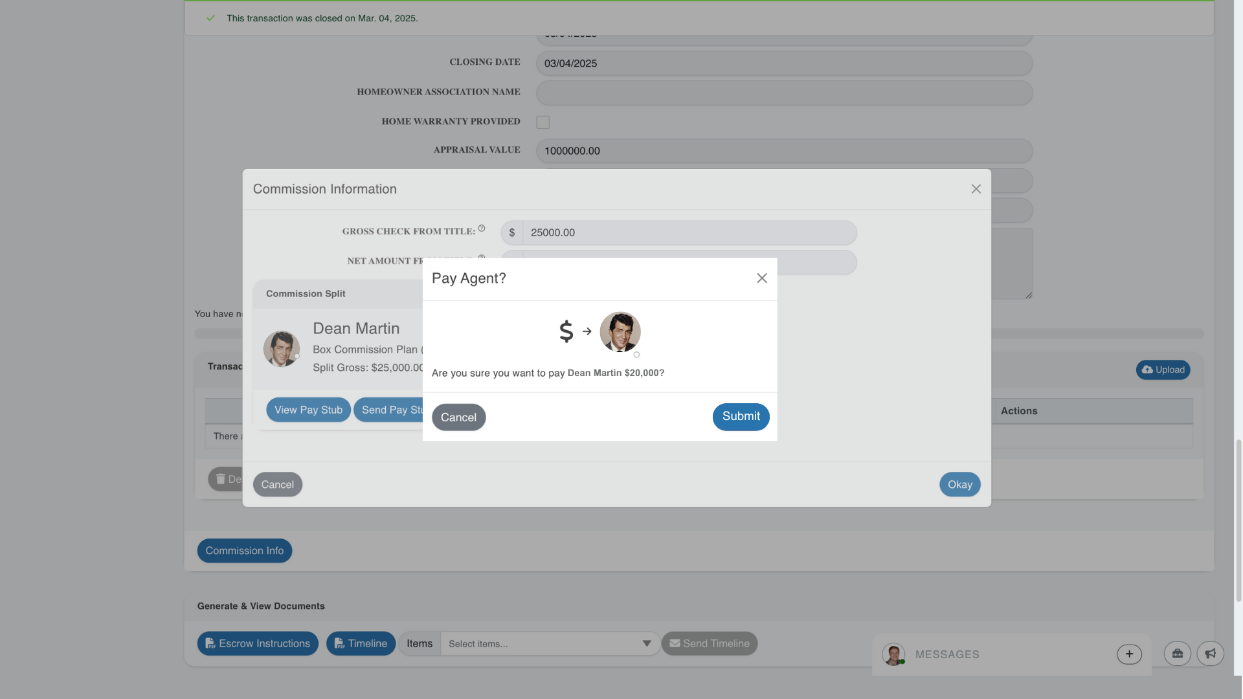Screen dimensions: 1243x699
Task: Start a new message with the plus icon
Action: 1129,654
